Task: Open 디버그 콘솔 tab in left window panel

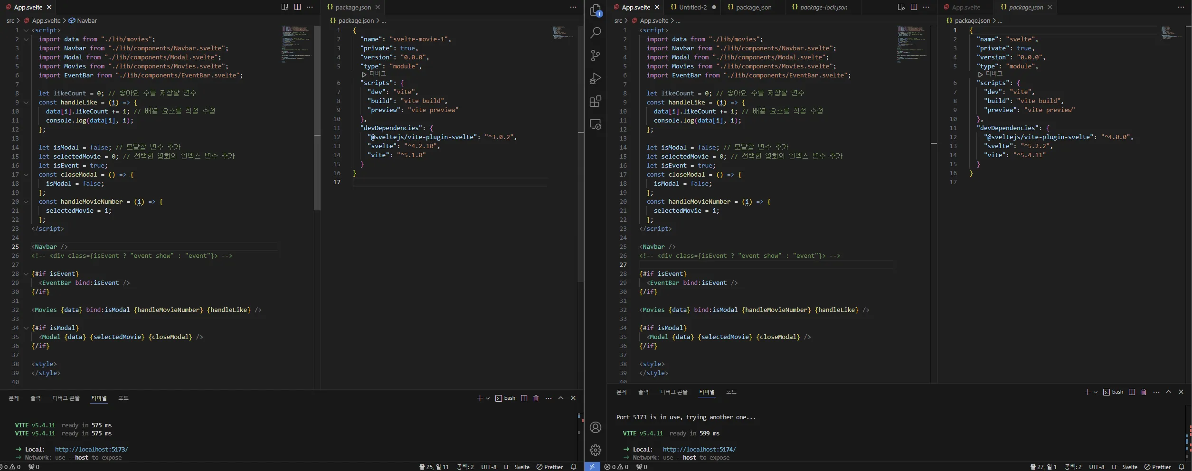Action: pos(66,398)
